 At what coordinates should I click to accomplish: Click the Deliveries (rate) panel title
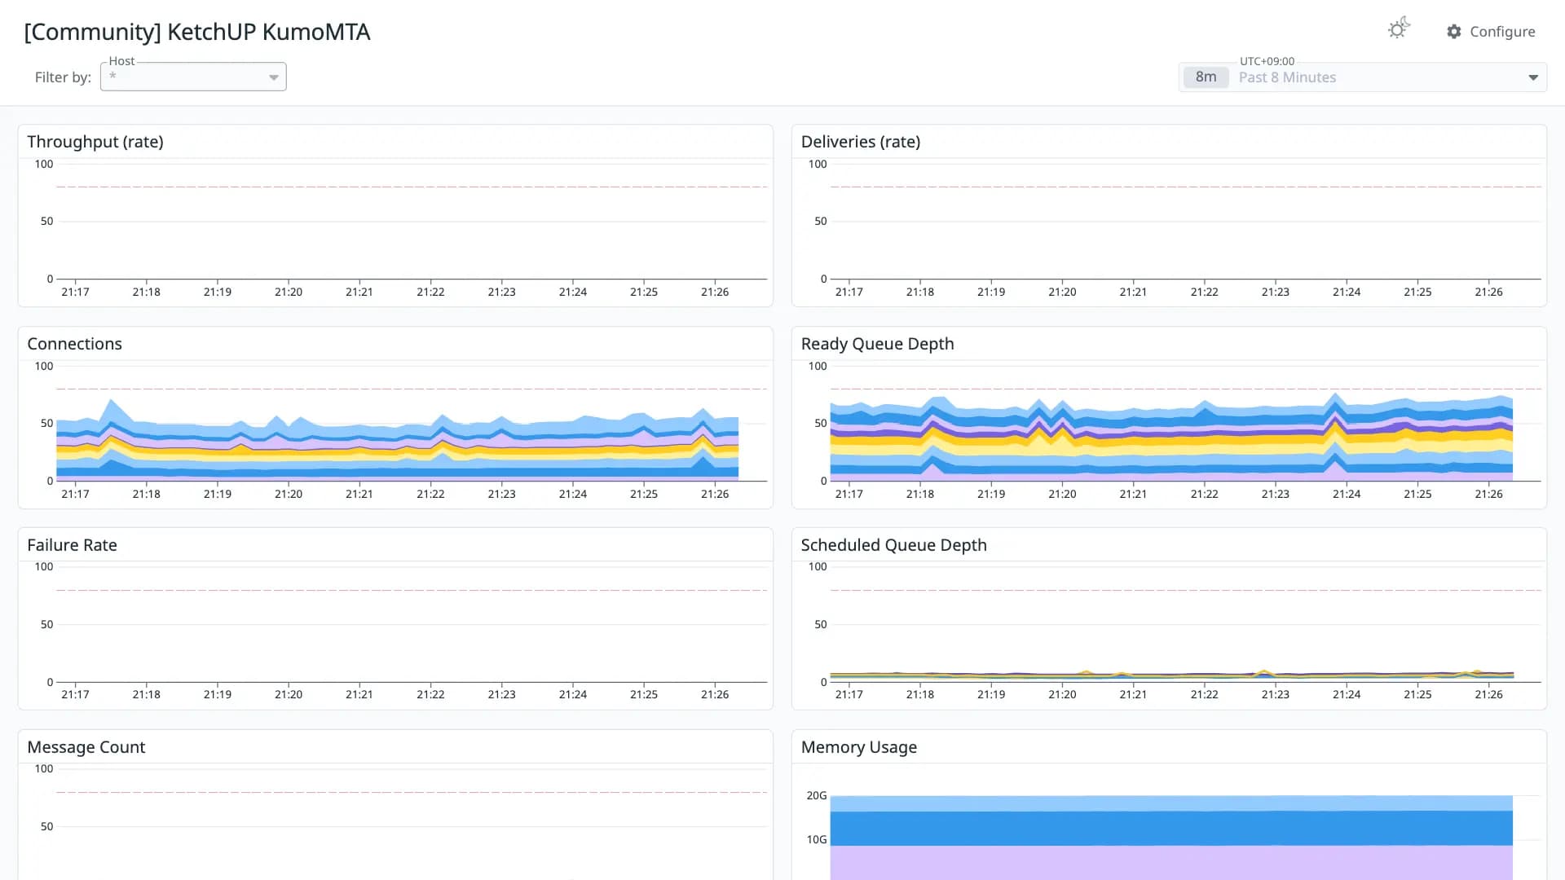tap(861, 142)
